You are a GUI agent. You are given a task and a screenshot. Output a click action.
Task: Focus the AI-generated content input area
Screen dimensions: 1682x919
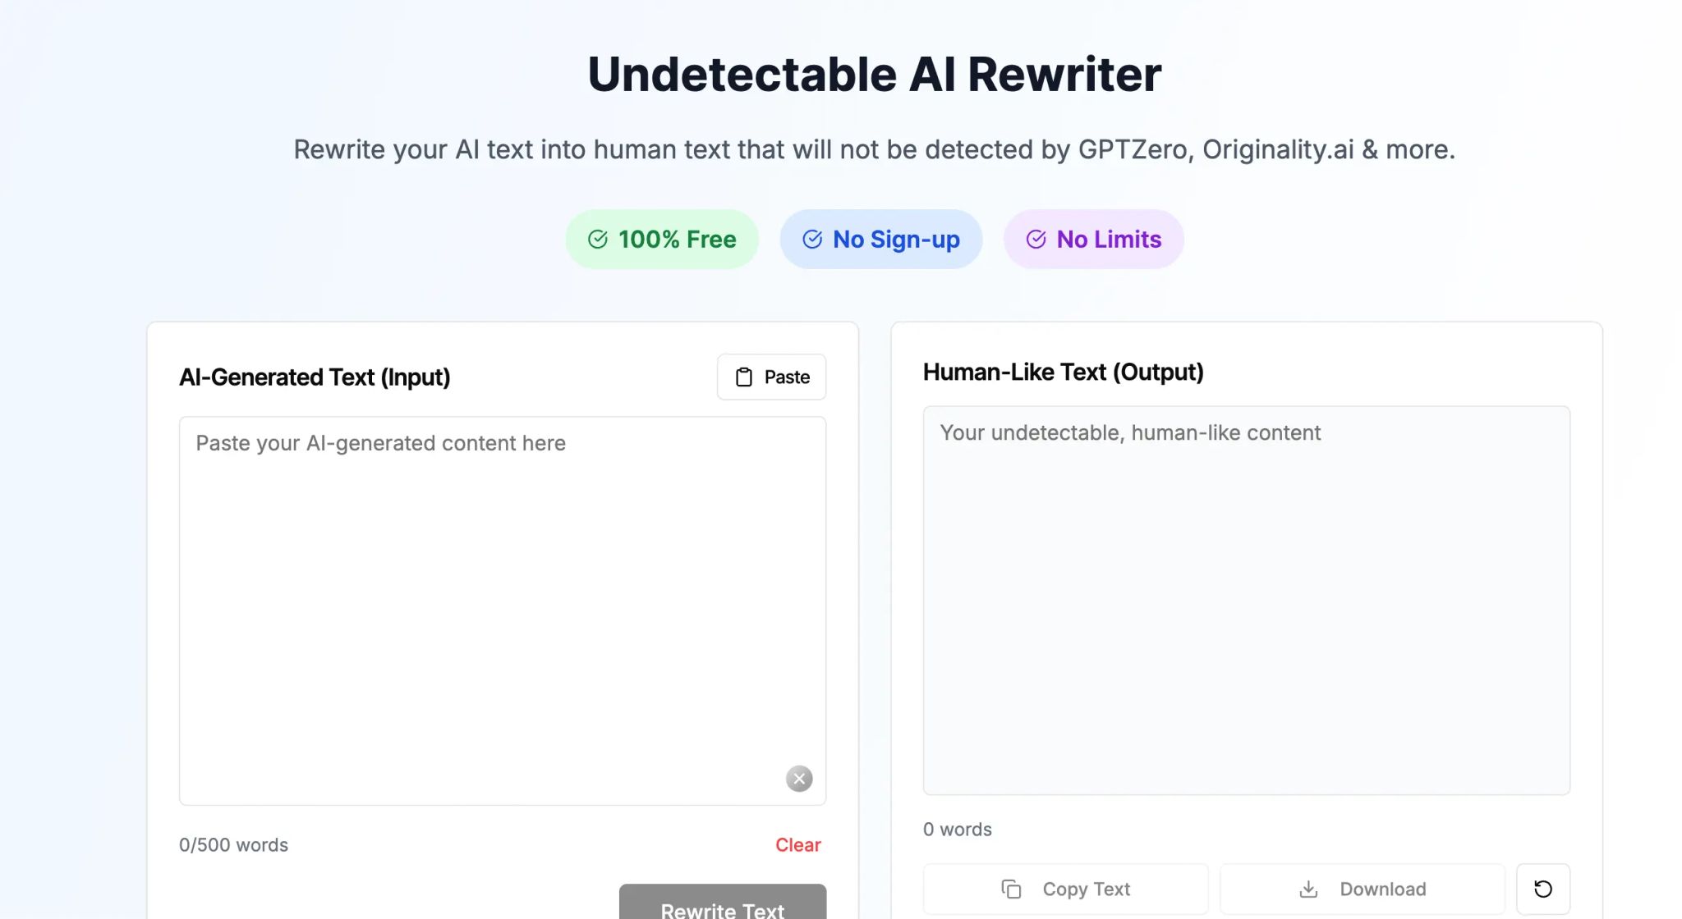pos(503,610)
